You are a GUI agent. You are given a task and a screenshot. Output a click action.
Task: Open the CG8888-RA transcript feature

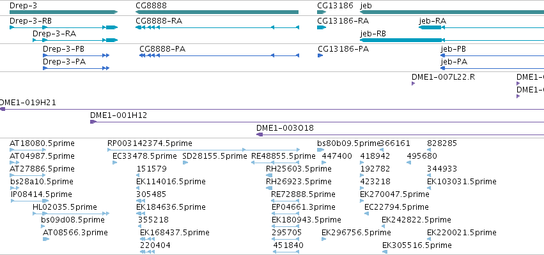coord(217,27)
